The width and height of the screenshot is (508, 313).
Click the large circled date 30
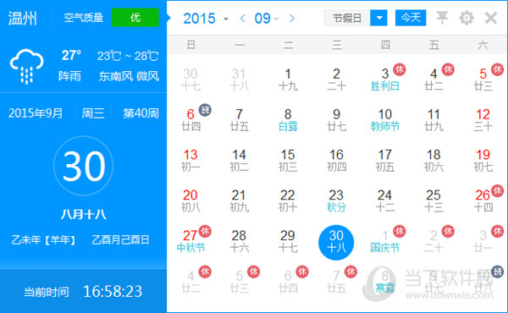pyautogui.click(x=84, y=166)
